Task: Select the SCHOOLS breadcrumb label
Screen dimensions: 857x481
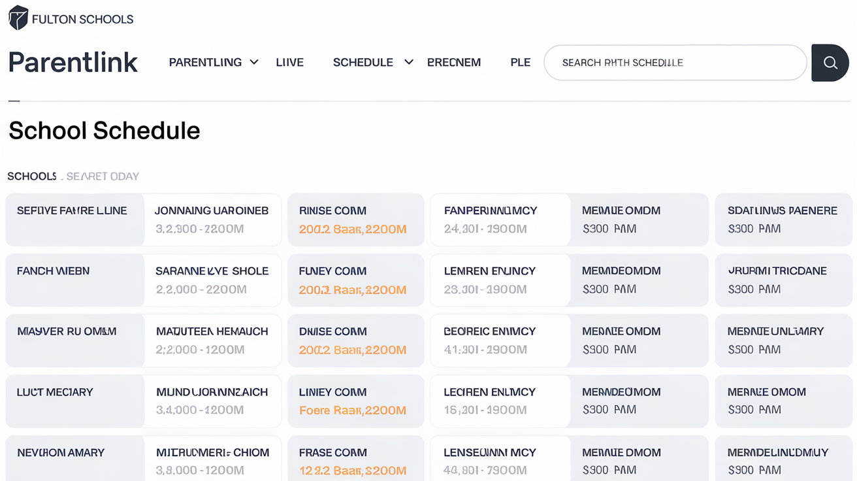Action: tap(32, 176)
